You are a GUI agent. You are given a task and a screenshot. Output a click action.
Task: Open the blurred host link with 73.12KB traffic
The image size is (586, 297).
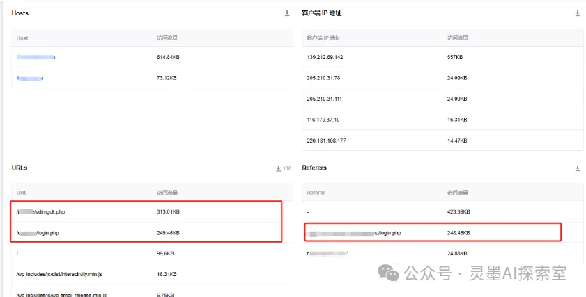coord(30,78)
